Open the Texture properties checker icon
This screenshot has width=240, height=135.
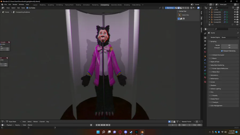coord(205,82)
